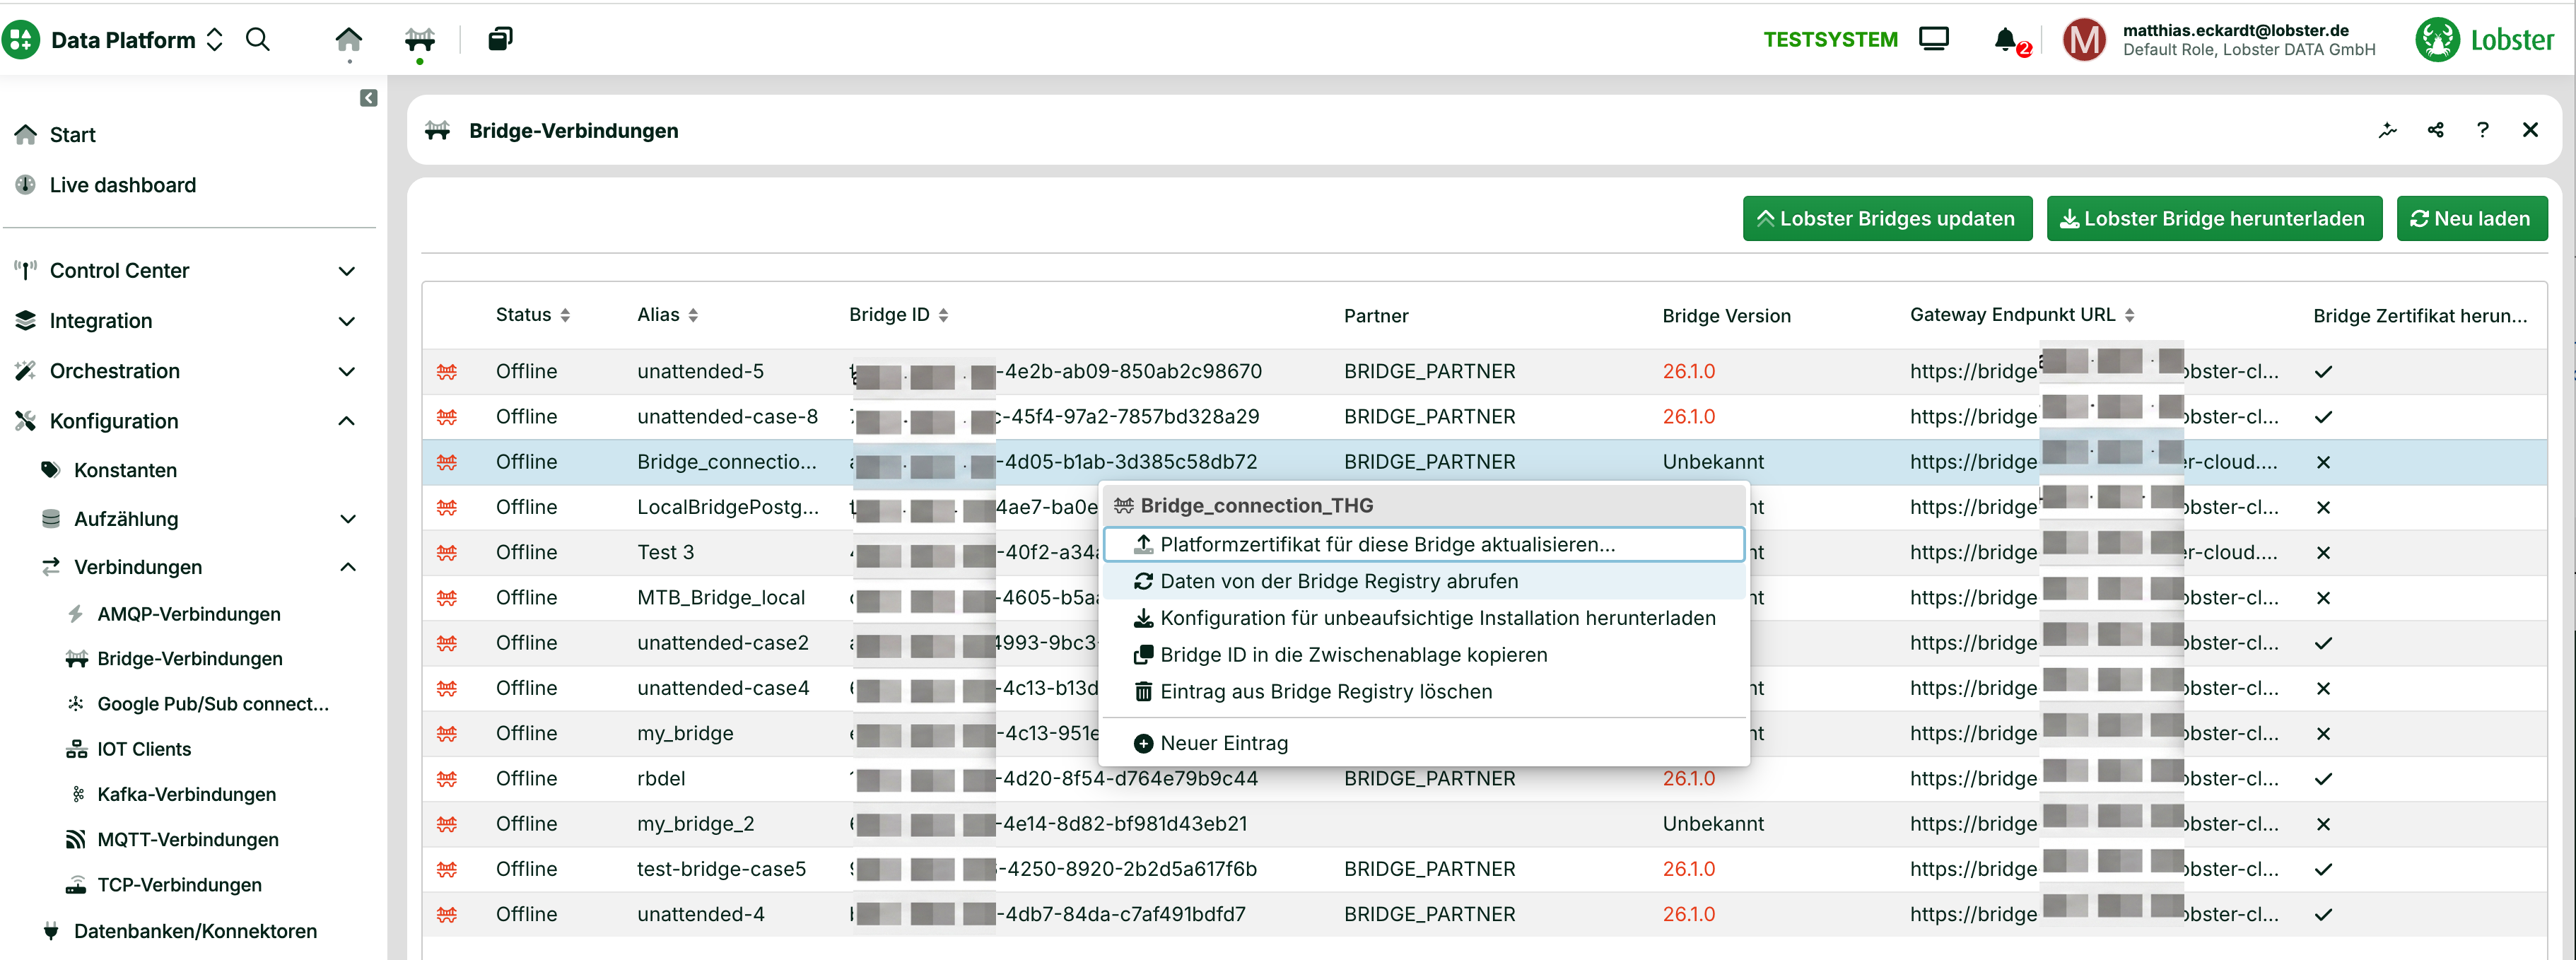This screenshot has height=960, width=2576.
Task: Open the monitor icon next to TESTSYSTEM
Action: pos(1934,40)
